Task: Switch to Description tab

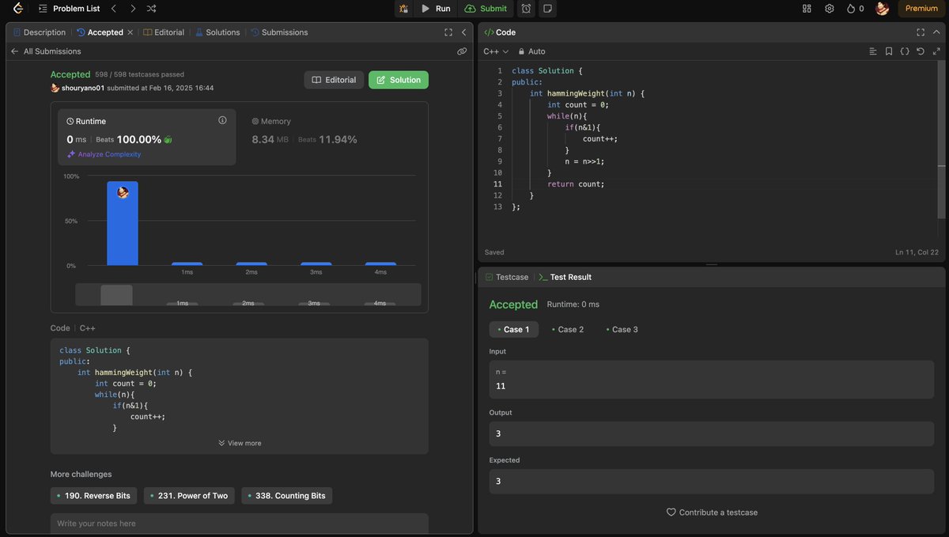Action: [x=39, y=32]
